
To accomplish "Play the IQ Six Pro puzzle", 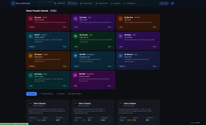I will coord(155,27).
